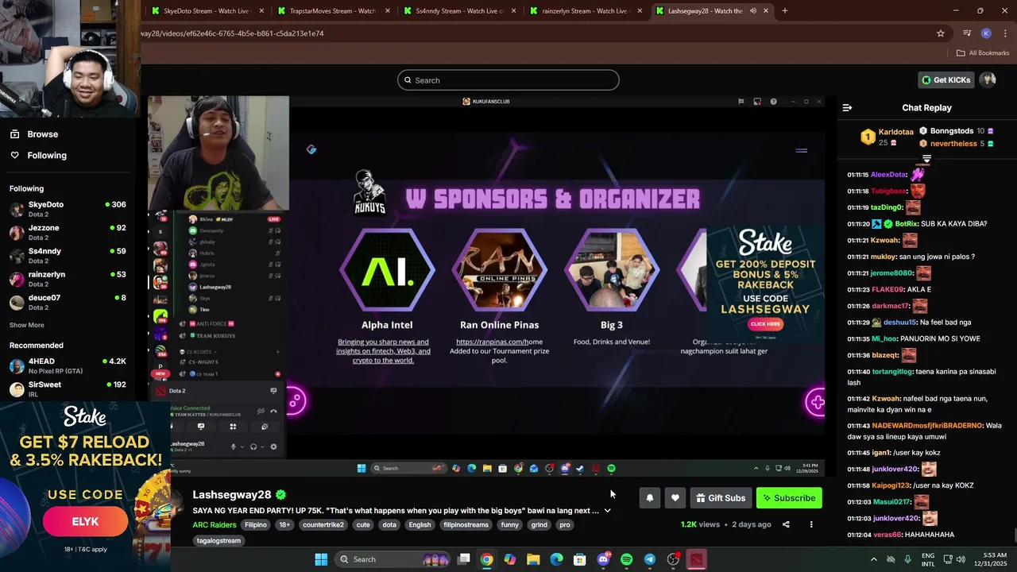Click the Windows taskbar Search box
Screen dimensions: 1017x572
click(x=394, y=559)
